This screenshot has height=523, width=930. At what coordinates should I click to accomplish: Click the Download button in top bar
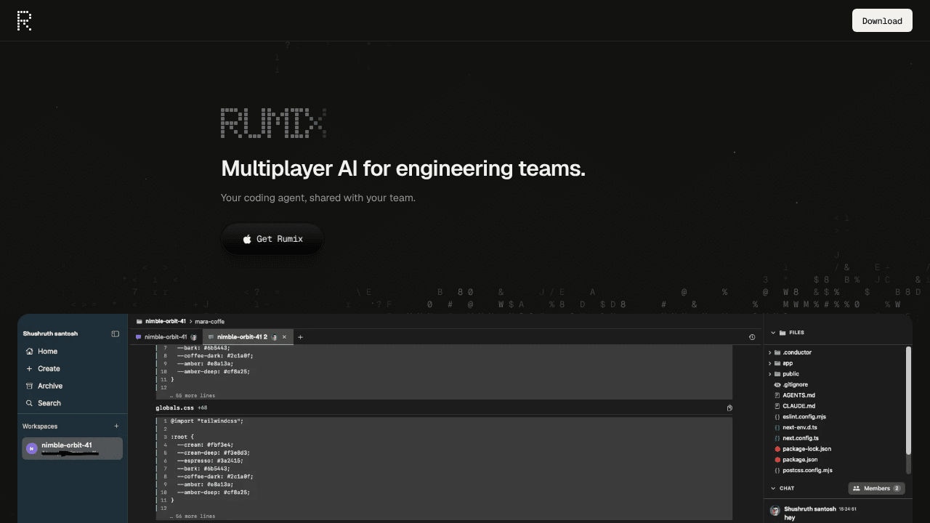point(882,20)
